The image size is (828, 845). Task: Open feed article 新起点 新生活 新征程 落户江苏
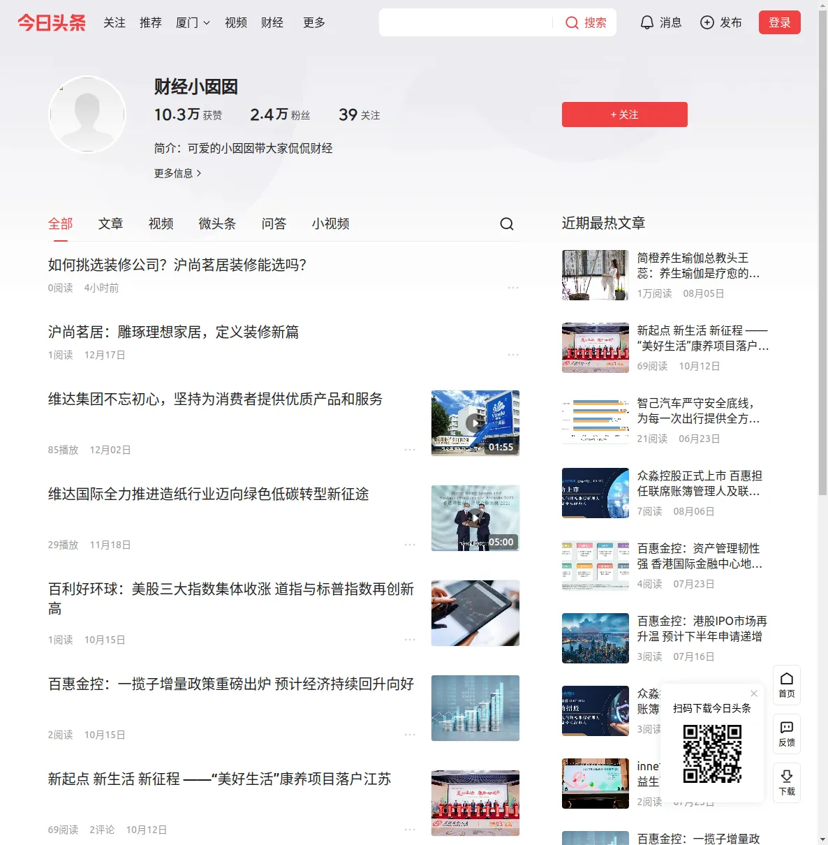pyautogui.click(x=220, y=779)
